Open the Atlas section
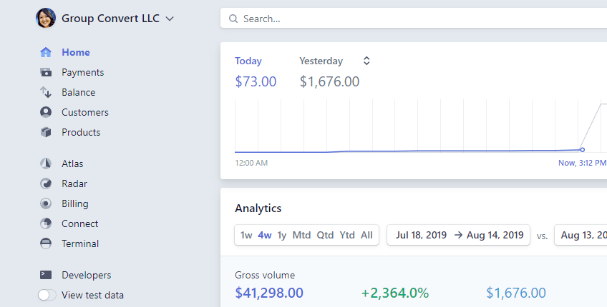Screen dimensions: 607x307 pyautogui.click(x=72, y=163)
